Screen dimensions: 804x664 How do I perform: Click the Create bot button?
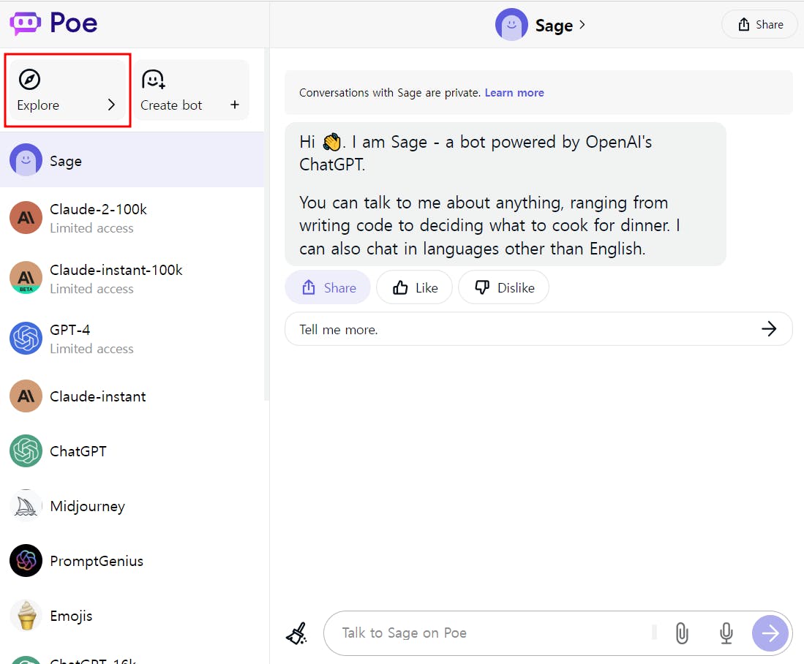click(192, 90)
